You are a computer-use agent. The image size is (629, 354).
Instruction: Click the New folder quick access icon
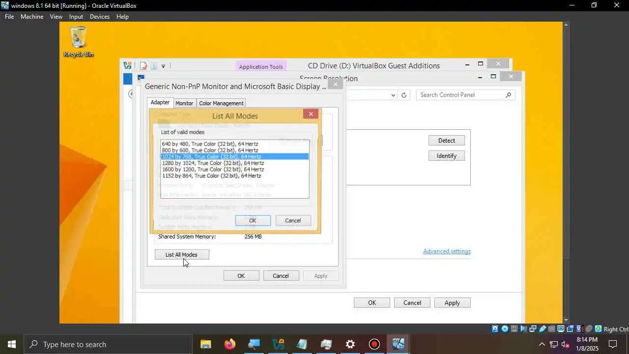pos(154,66)
